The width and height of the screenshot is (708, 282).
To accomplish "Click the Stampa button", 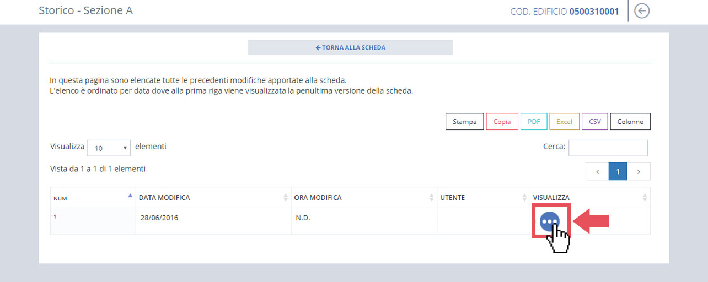I will 464,122.
